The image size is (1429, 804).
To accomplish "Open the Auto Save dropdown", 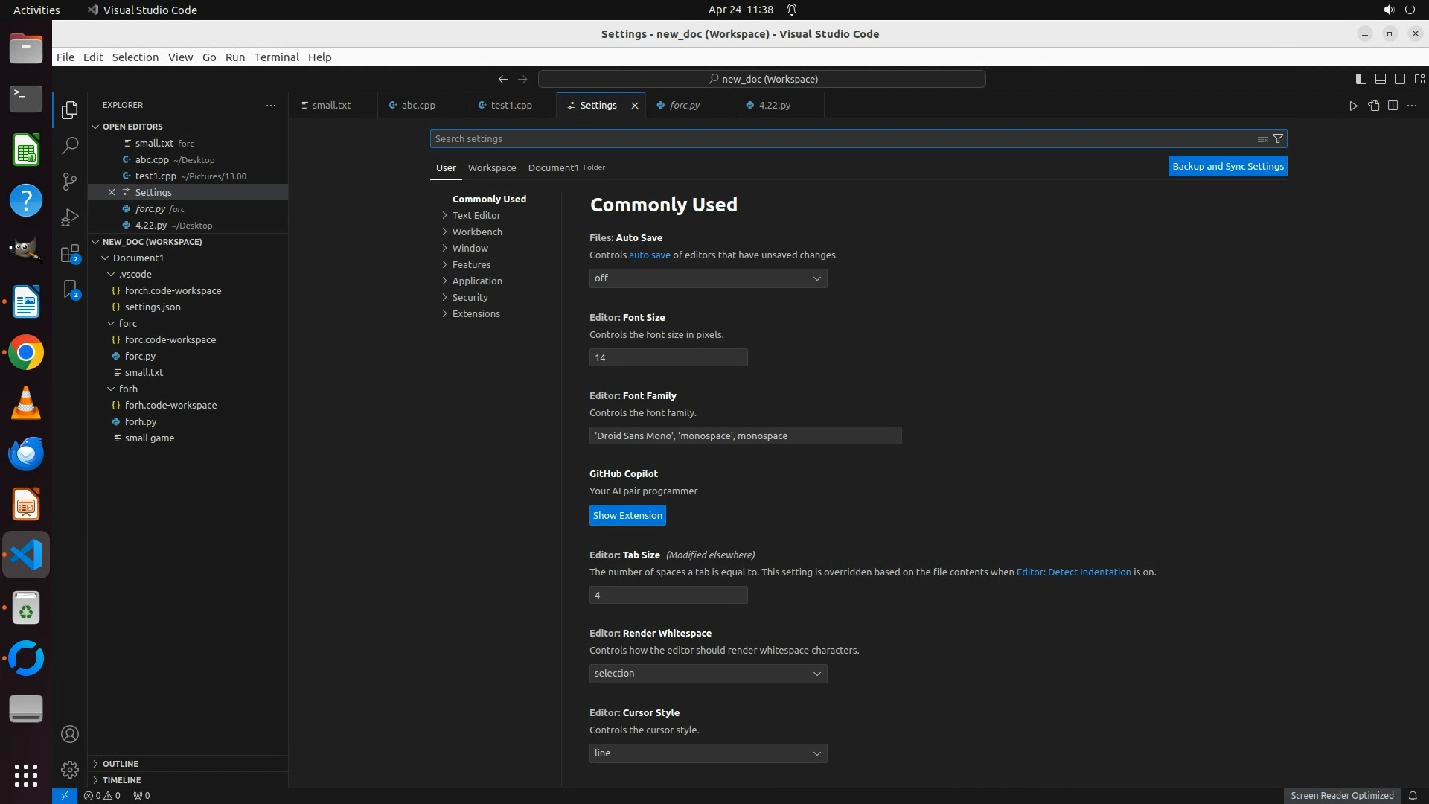I will point(708,278).
